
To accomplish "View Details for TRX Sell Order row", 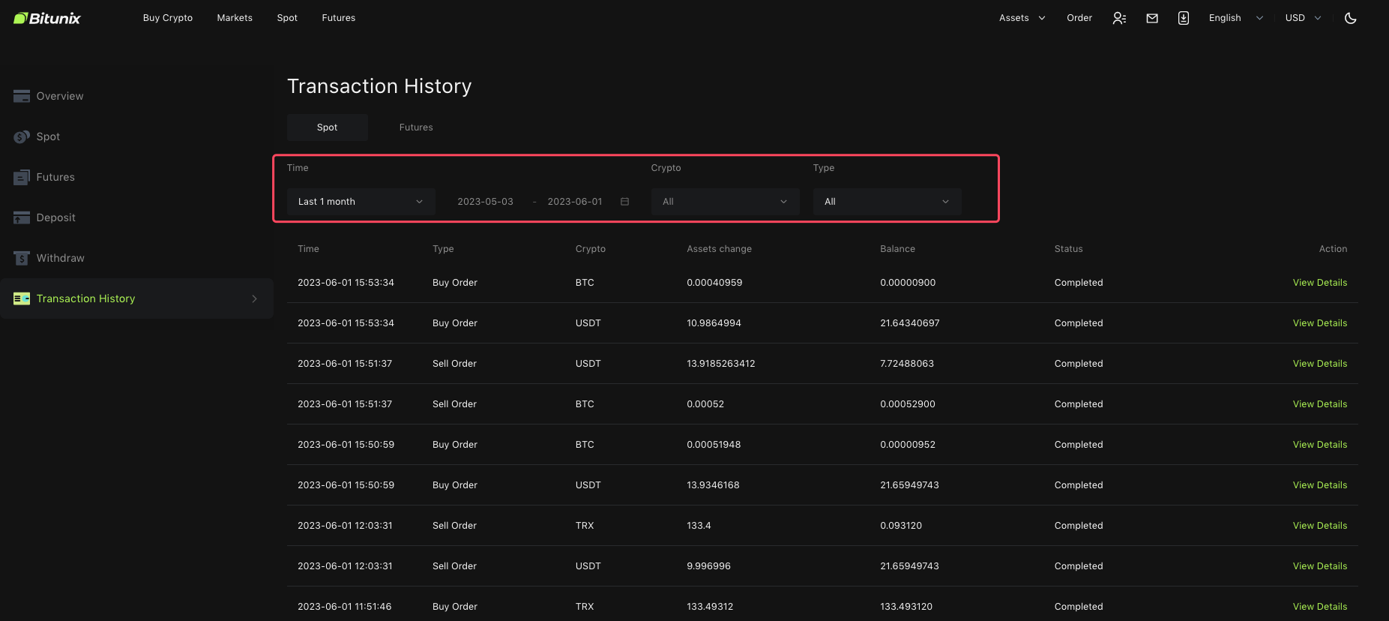I will 1319,526.
